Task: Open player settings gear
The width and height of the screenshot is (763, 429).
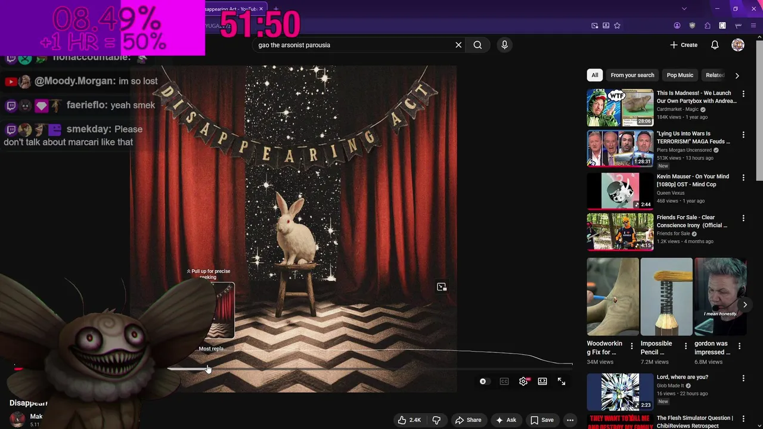Action: click(523, 381)
